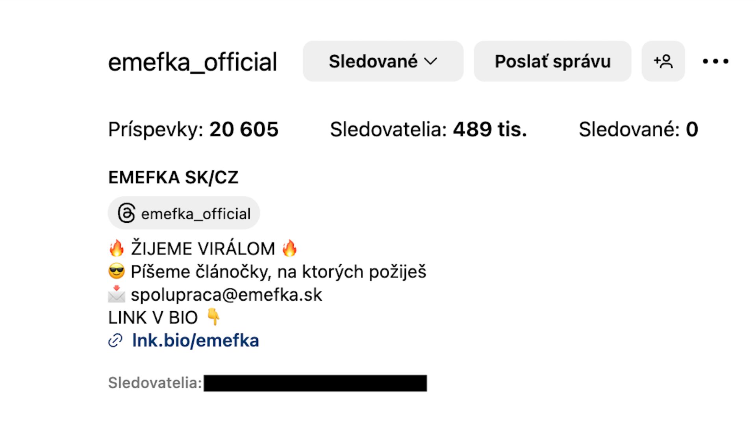Click the envelope emoji before the email
The height and width of the screenshot is (425, 756).
pyautogui.click(x=117, y=295)
